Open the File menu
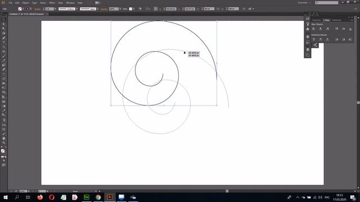 pos(10,3)
